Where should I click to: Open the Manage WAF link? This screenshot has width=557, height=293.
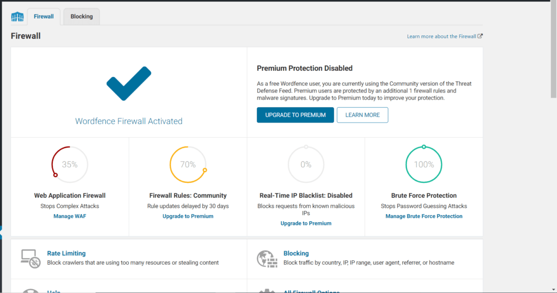70,216
